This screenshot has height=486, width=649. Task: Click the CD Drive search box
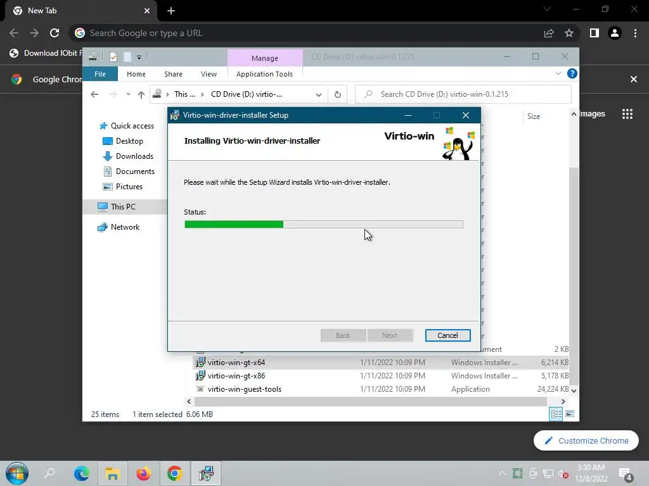[x=463, y=94]
